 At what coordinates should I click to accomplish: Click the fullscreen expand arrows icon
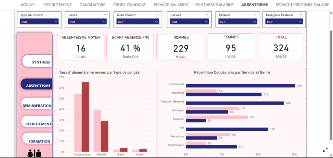tap(325, 150)
